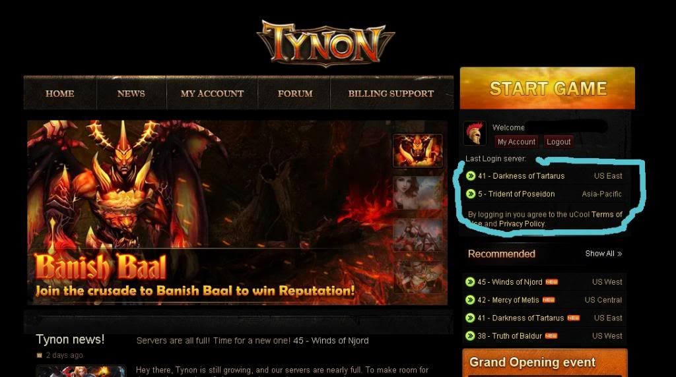Image resolution: width=676 pixels, height=377 pixels.
Task: Click the green arrow icon beside Winds of Njord
Action: (x=470, y=282)
